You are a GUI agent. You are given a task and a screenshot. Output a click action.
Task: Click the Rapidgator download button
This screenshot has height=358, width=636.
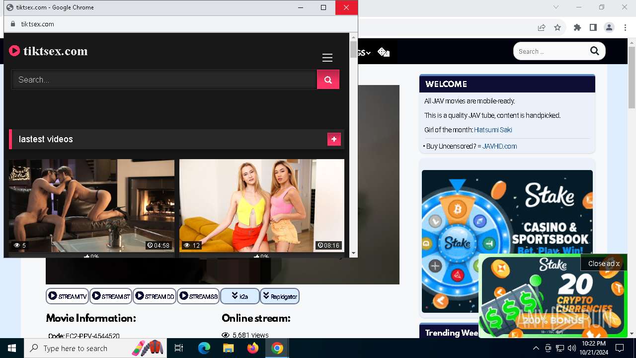(280, 296)
